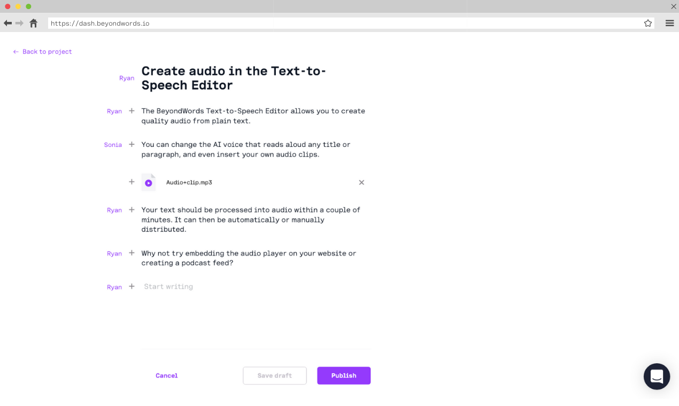
Task: Change voice Ryan for the 'Why not try' paragraph
Action: (x=114, y=254)
